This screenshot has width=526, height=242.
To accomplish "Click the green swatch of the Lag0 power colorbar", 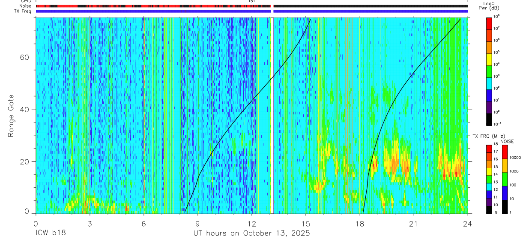I will [x=489, y=71].
